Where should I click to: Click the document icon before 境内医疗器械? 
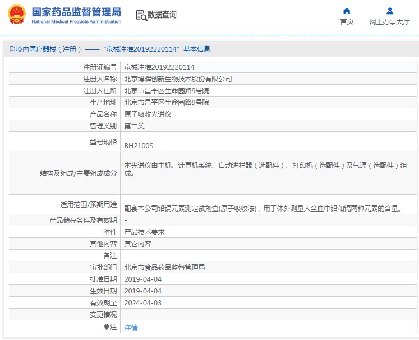tap(12, 49)
